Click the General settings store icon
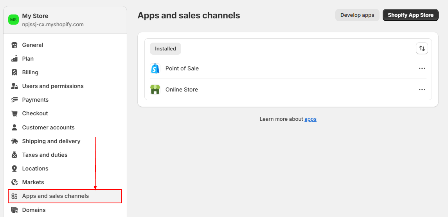This screenshot has height=217, width=448. 14,45
